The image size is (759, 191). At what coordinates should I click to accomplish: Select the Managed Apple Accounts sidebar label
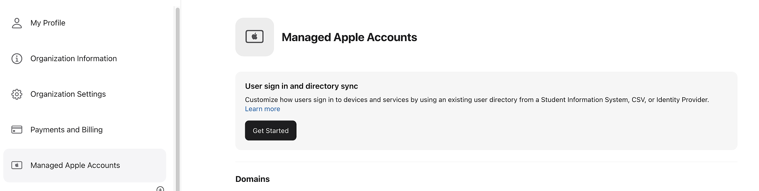(x=75, y=165)
